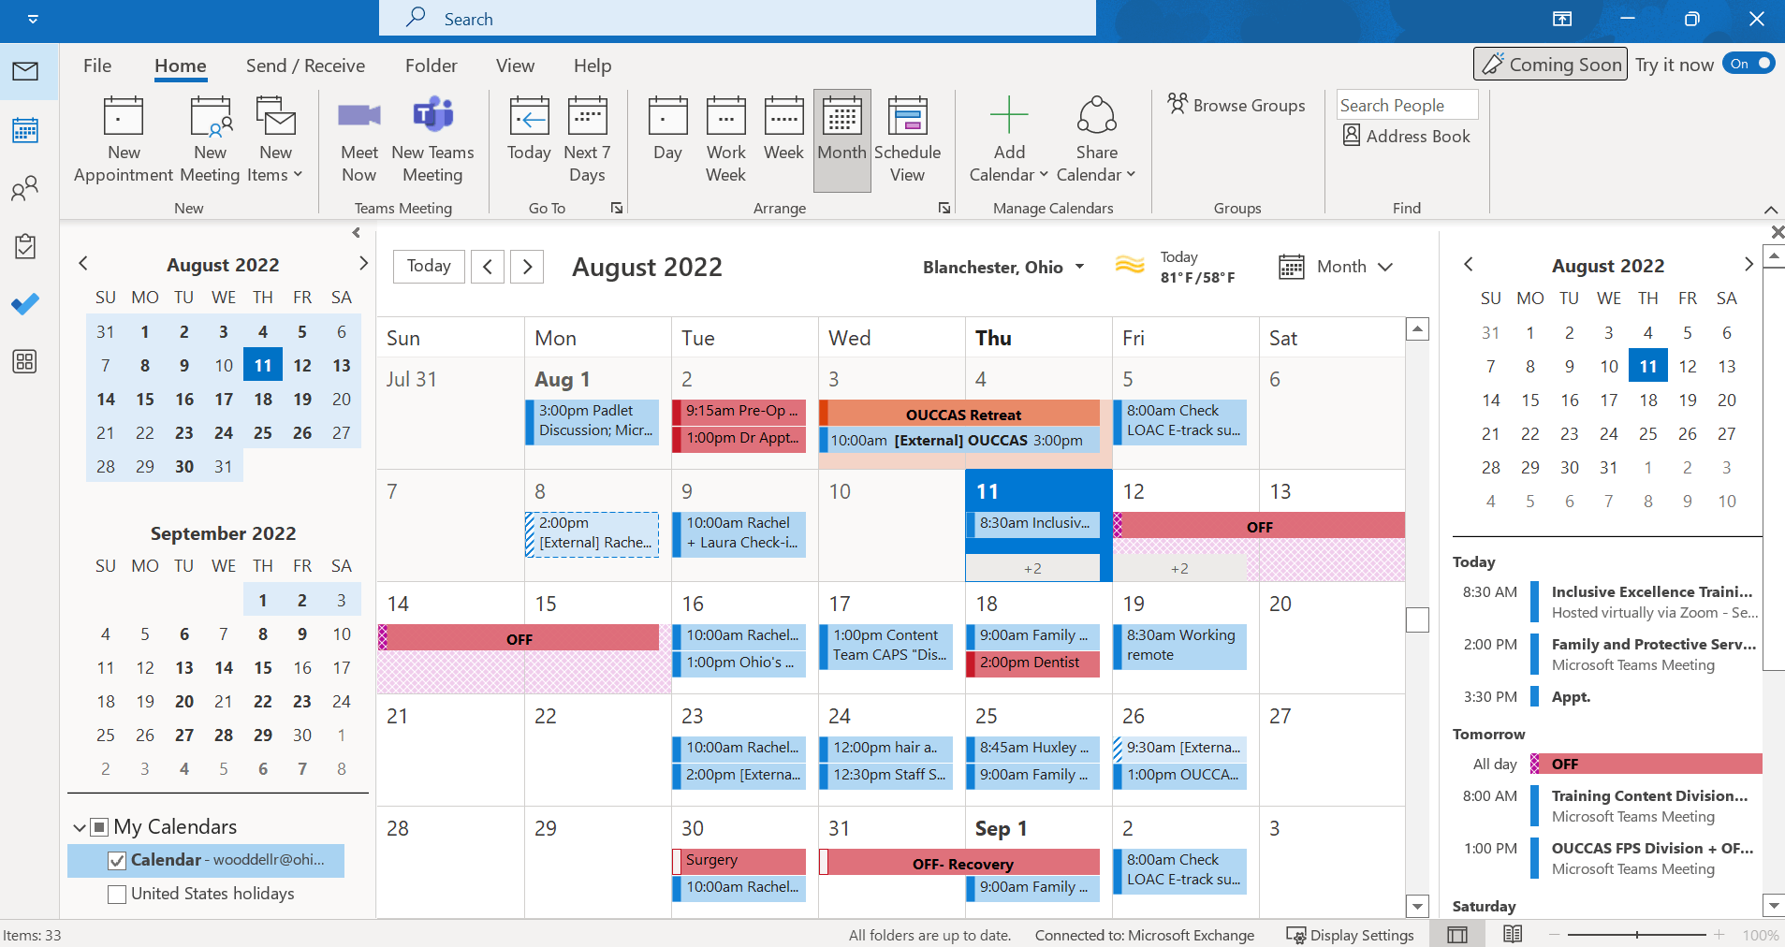Screen dimensions: 1785x947
Task: Uncheck the Calendar - wooddellr checkbox
Action: tap(116, 860)
